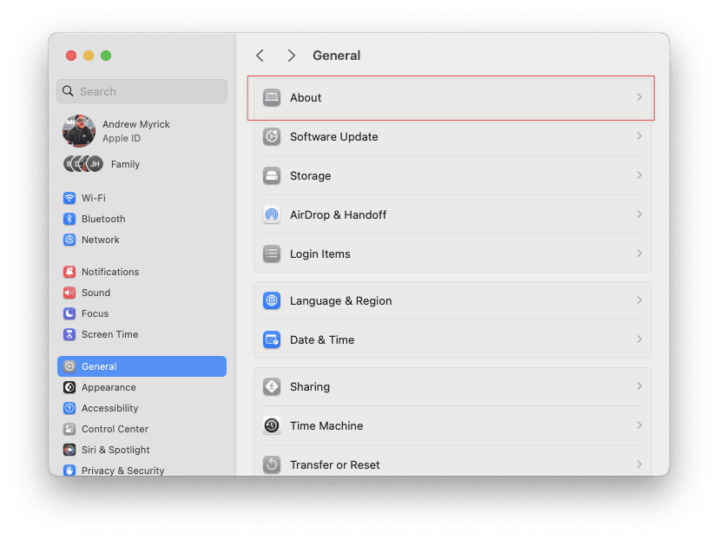
Task: Click the Siri & Spotlight icon
Action: coord(69,450)
